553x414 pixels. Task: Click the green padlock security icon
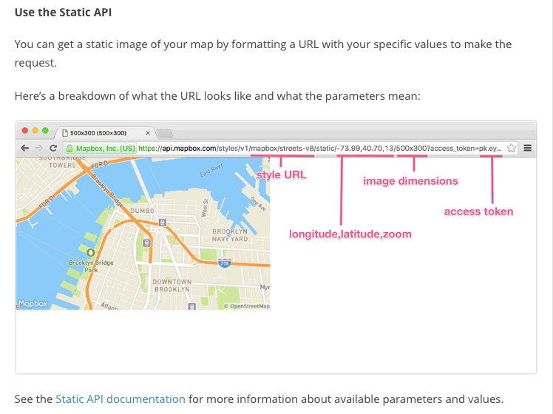69,149
